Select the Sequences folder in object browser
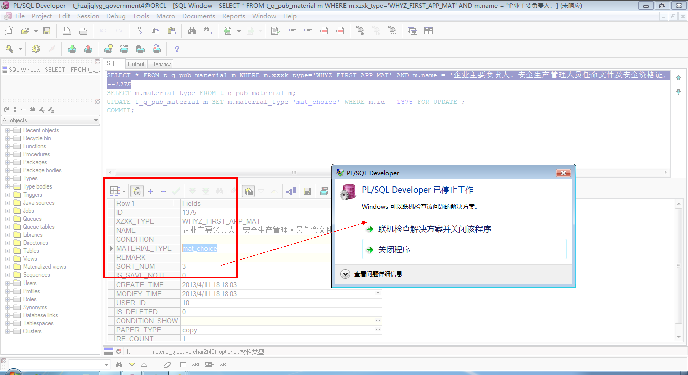The height and width of the screenshot is (375, 688). pyautogui.click(x=36, y=275)
